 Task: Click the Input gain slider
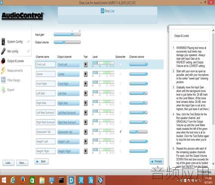(x=67, y=34)
